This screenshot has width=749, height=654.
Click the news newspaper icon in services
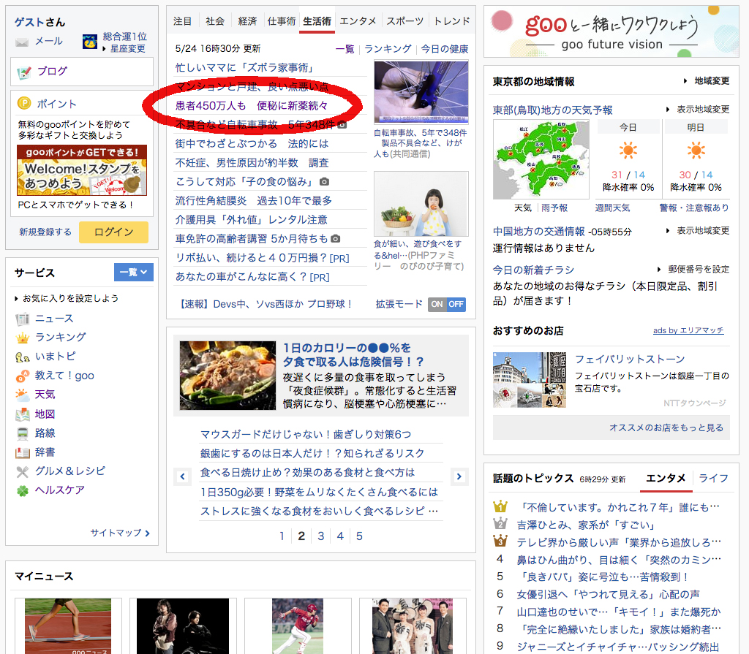(x=23, y=319)
